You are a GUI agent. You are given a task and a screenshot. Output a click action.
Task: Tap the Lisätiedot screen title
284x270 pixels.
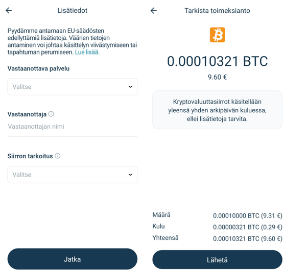[x=73, y=11]
